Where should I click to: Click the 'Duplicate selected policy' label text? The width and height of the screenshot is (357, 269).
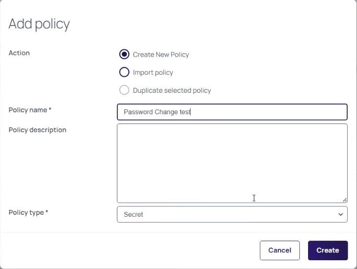coord(172,90)
